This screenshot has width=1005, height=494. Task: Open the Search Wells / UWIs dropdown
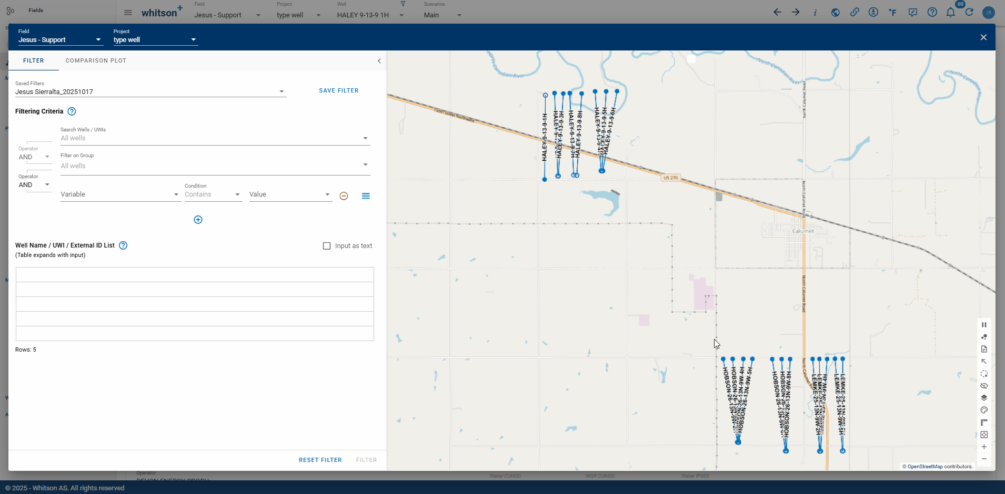(x=365, y=138)
